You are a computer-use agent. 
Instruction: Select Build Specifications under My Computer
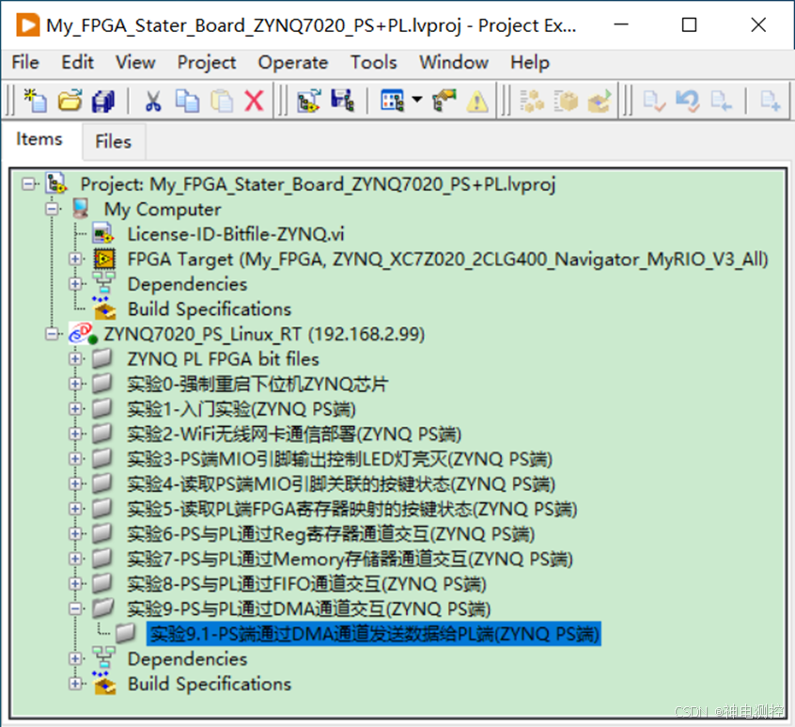point(210,309)
